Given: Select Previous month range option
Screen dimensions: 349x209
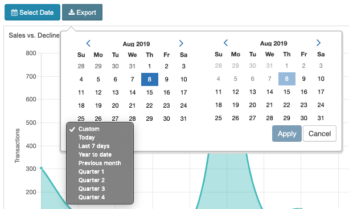Looking at the screenshot, I should [x=100, y=163].
